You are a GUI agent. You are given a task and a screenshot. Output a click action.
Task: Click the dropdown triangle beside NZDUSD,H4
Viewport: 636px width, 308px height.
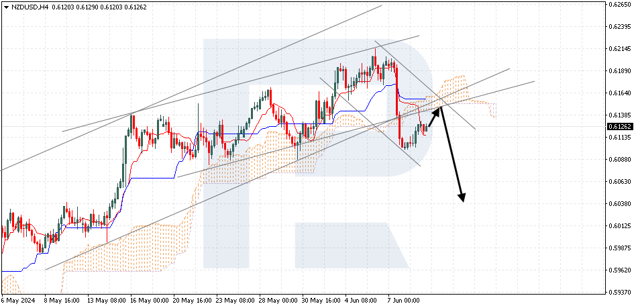6,7
